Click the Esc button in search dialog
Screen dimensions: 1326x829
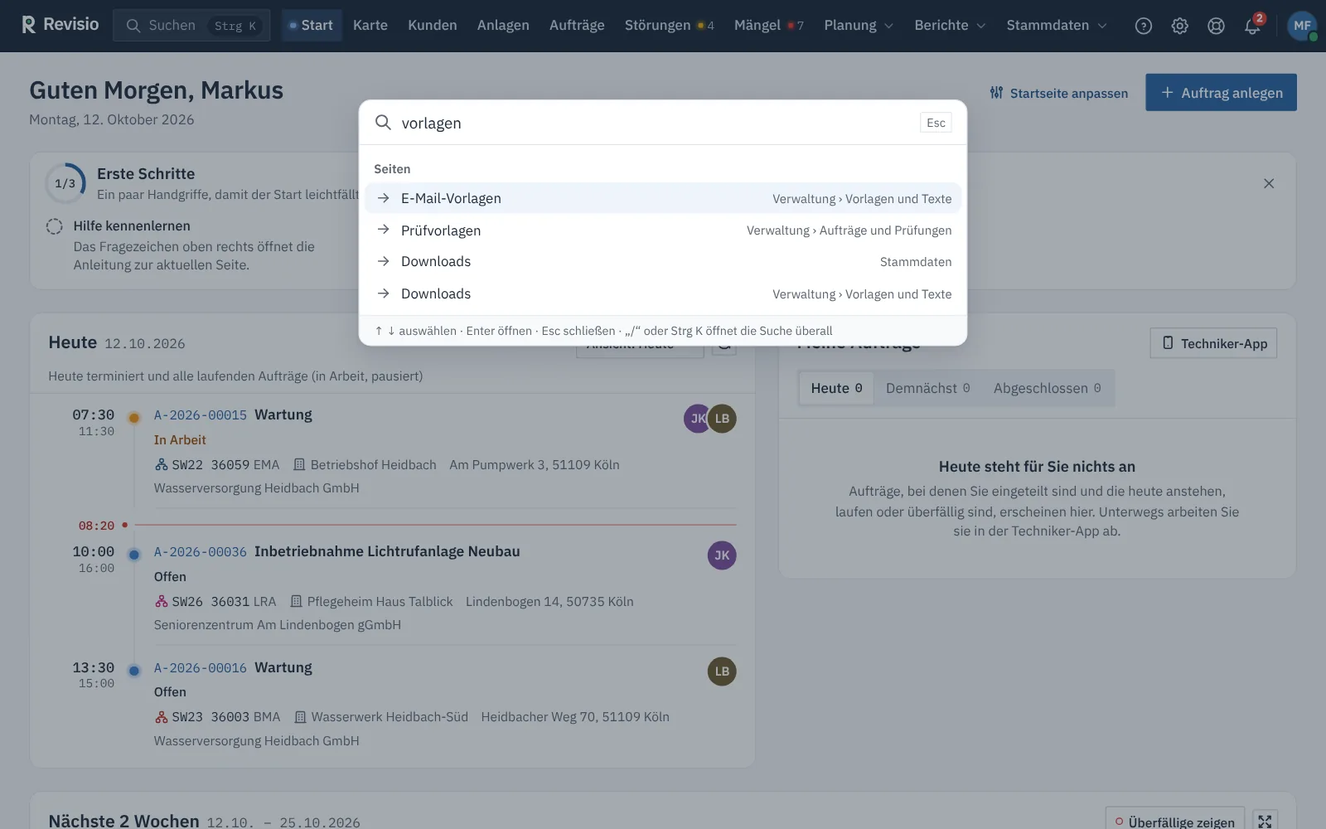click(x=936, y=123)
